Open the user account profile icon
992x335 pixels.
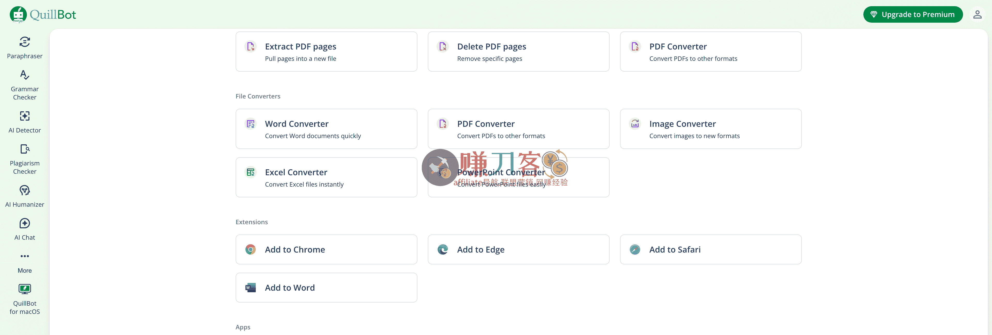pos(977,15)
